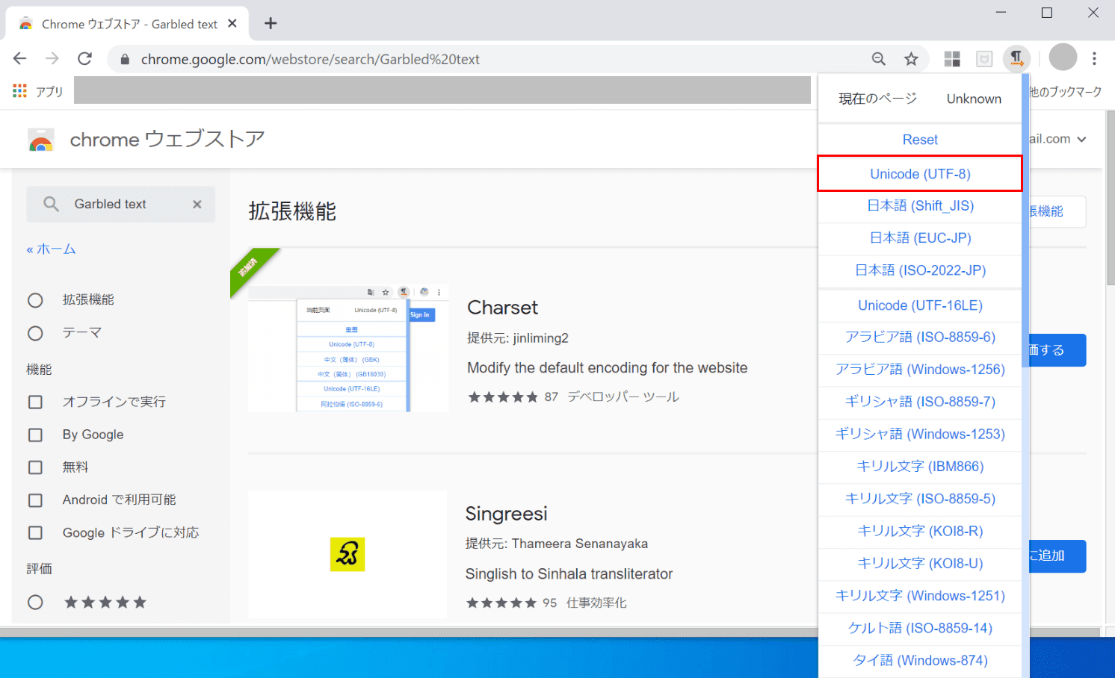This screenshot has width=1115, height=678.
Task: Clear the Garbled text search box
Action: [x=197, y=204]
